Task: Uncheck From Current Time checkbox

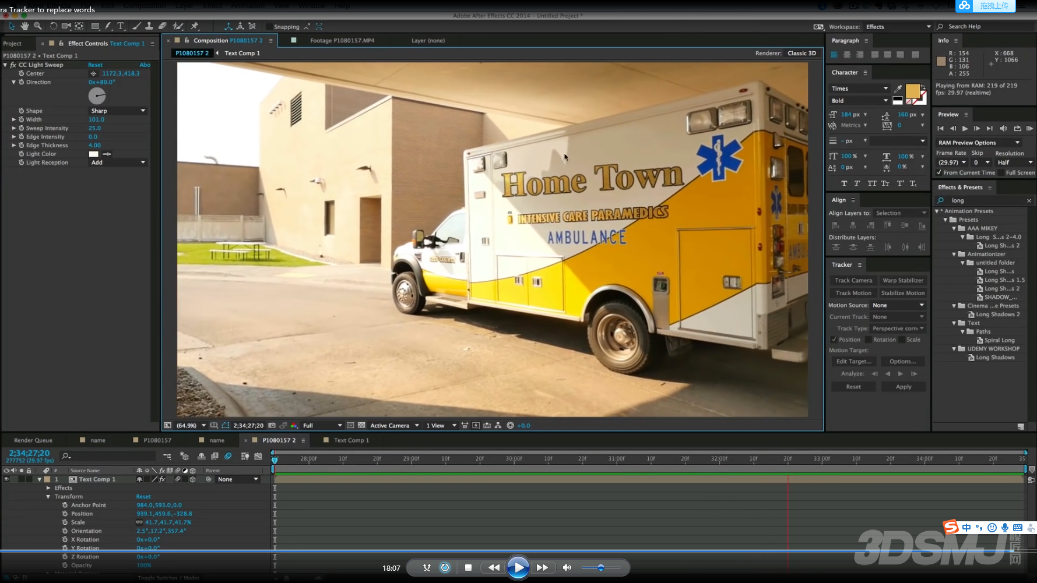Action: [x=939, y=172]
